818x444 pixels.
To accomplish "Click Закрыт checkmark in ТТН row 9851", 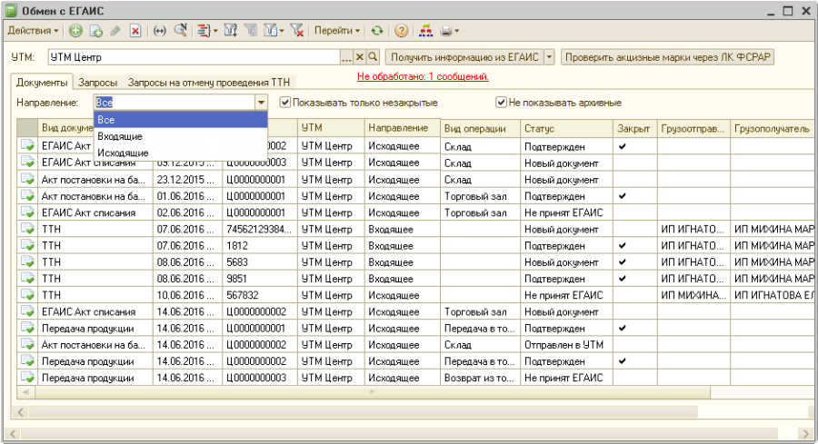I will [623, 278].
